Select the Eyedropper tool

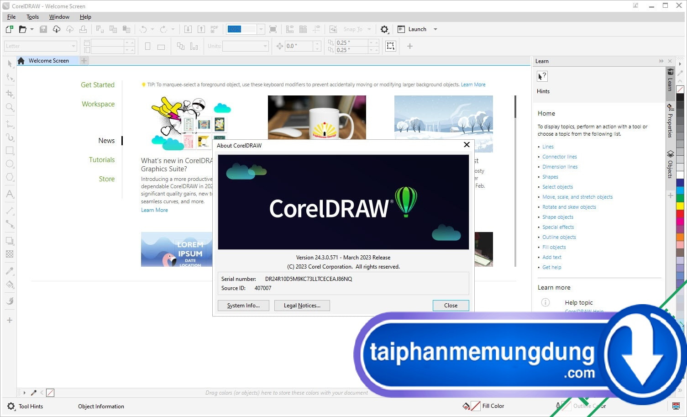click(10, 271)
